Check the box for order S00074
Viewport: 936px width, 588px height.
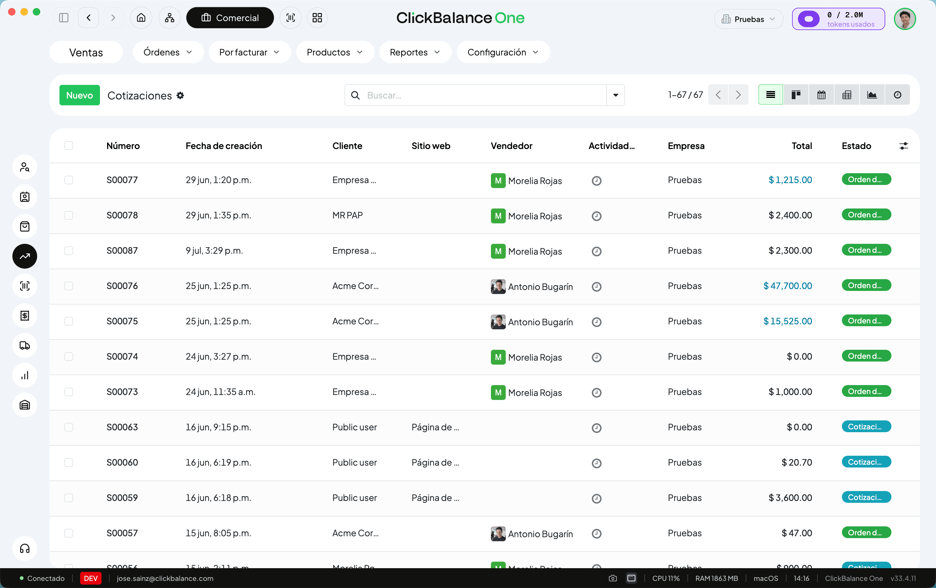69,357
